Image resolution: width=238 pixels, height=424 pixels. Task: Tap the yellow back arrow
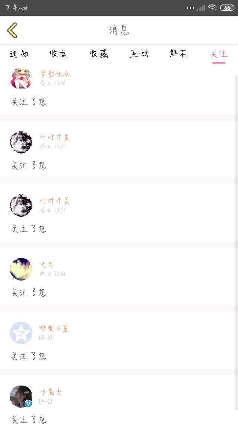[12, 30]
